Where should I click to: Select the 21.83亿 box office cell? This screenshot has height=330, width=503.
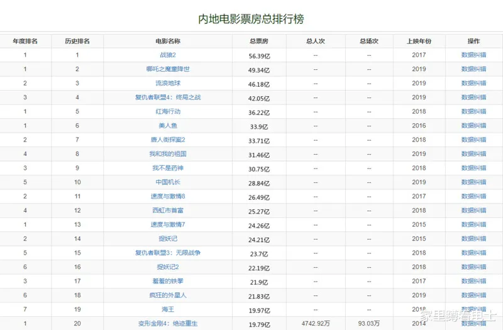[x=259, y=296]
